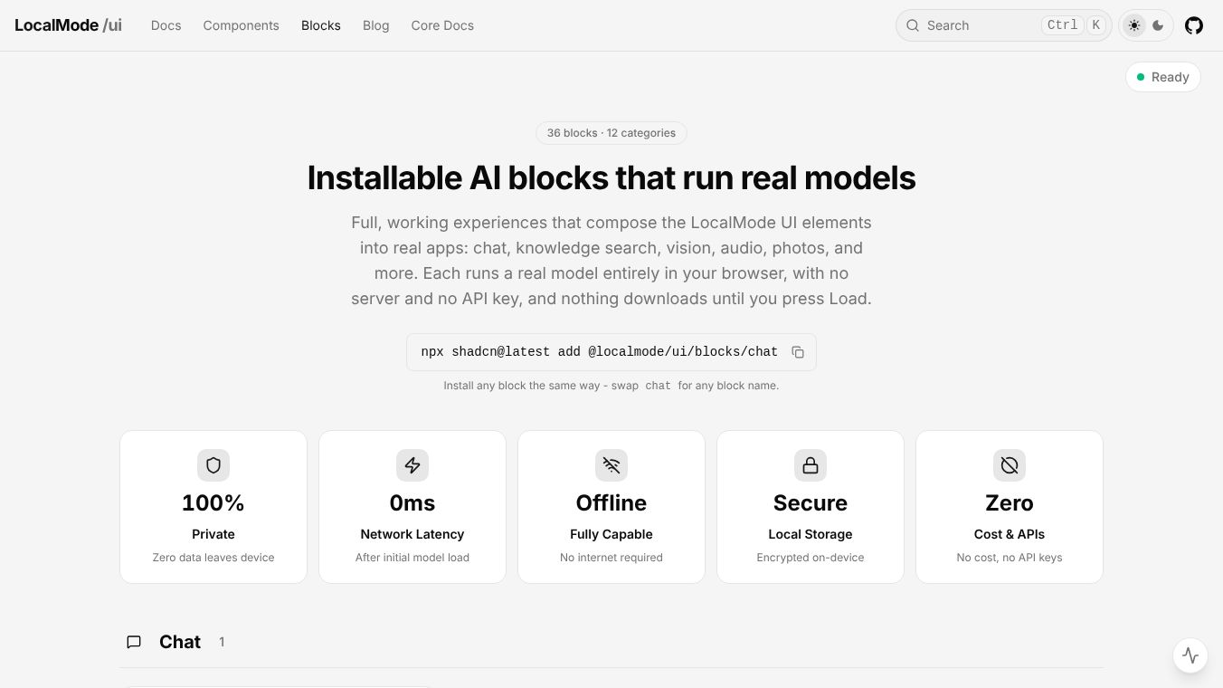1223x688 pixels.
Task: Click the npx shadcn@latest add command text
Action: [x=599, y=352]
